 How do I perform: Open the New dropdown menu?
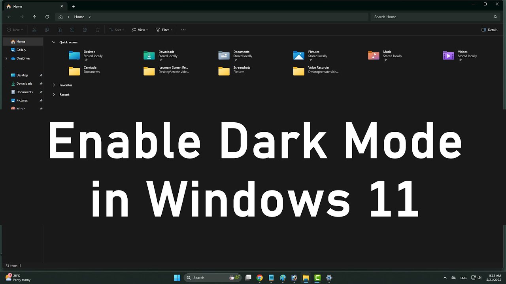(x=15, y=30)
